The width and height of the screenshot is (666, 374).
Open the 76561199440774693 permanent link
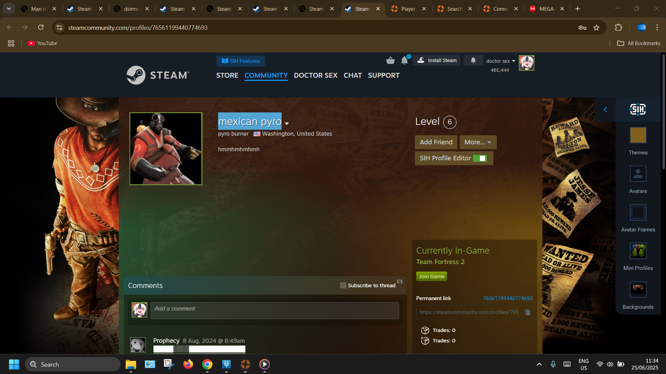(x=507, y=298)
